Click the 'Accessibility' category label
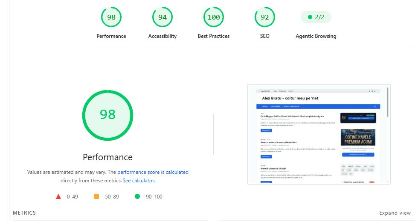 point(163,36)
